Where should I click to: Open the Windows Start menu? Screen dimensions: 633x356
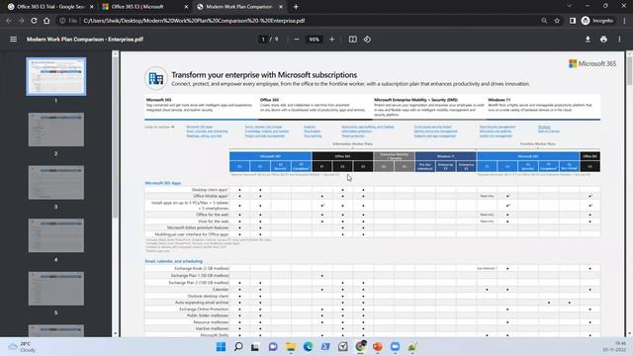pos(221,347)
